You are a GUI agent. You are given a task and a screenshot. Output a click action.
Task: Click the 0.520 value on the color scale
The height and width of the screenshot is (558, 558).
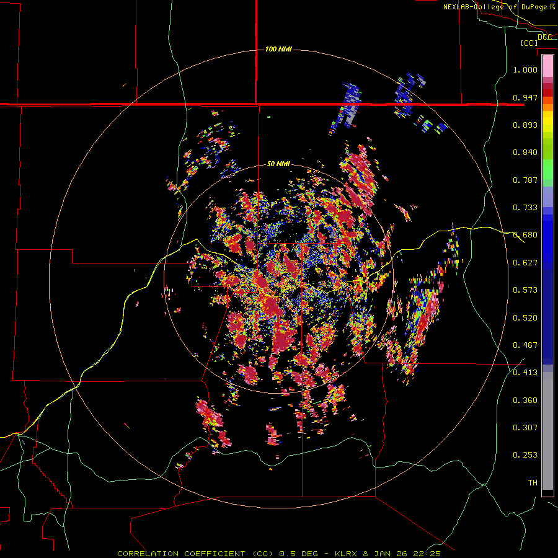(x=525, y=318)
